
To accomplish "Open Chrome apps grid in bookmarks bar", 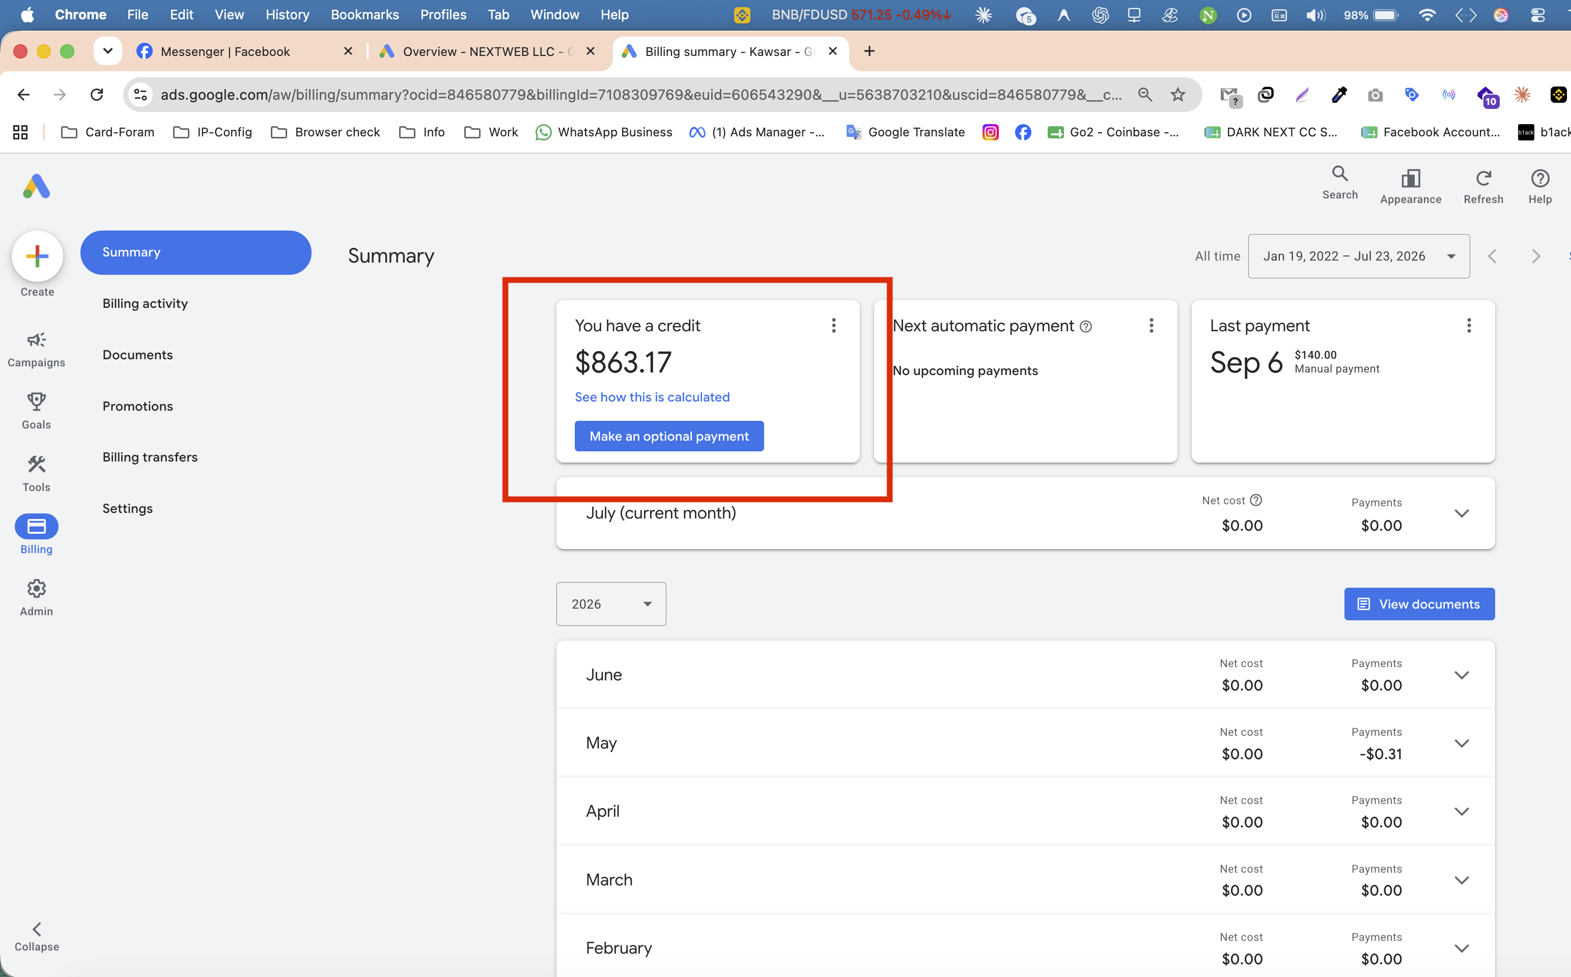I will 20,132.
